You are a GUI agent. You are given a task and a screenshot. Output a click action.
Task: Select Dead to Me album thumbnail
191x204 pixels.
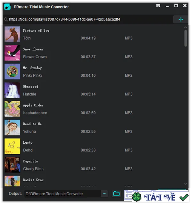12,128
